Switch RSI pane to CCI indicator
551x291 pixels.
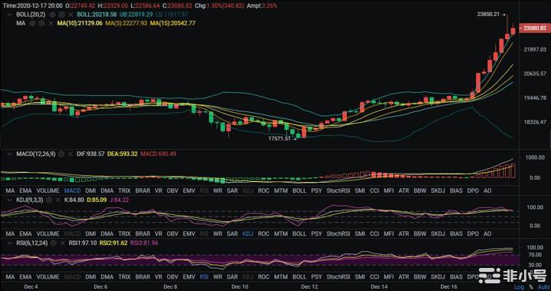point(374,276)
